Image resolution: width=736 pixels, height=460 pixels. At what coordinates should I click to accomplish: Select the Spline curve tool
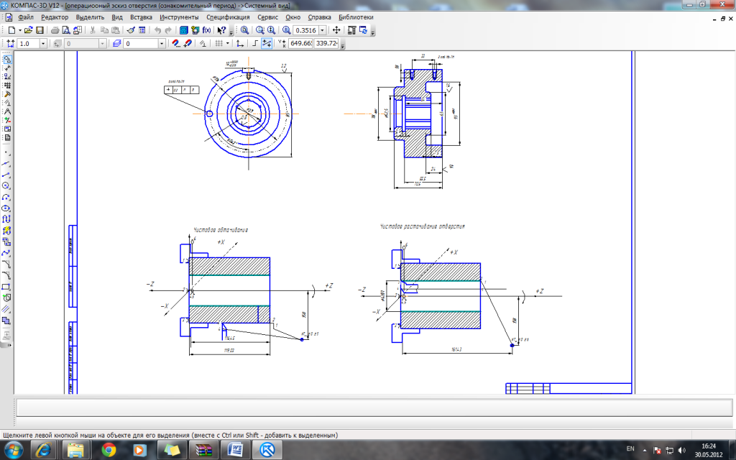point(6,253)
